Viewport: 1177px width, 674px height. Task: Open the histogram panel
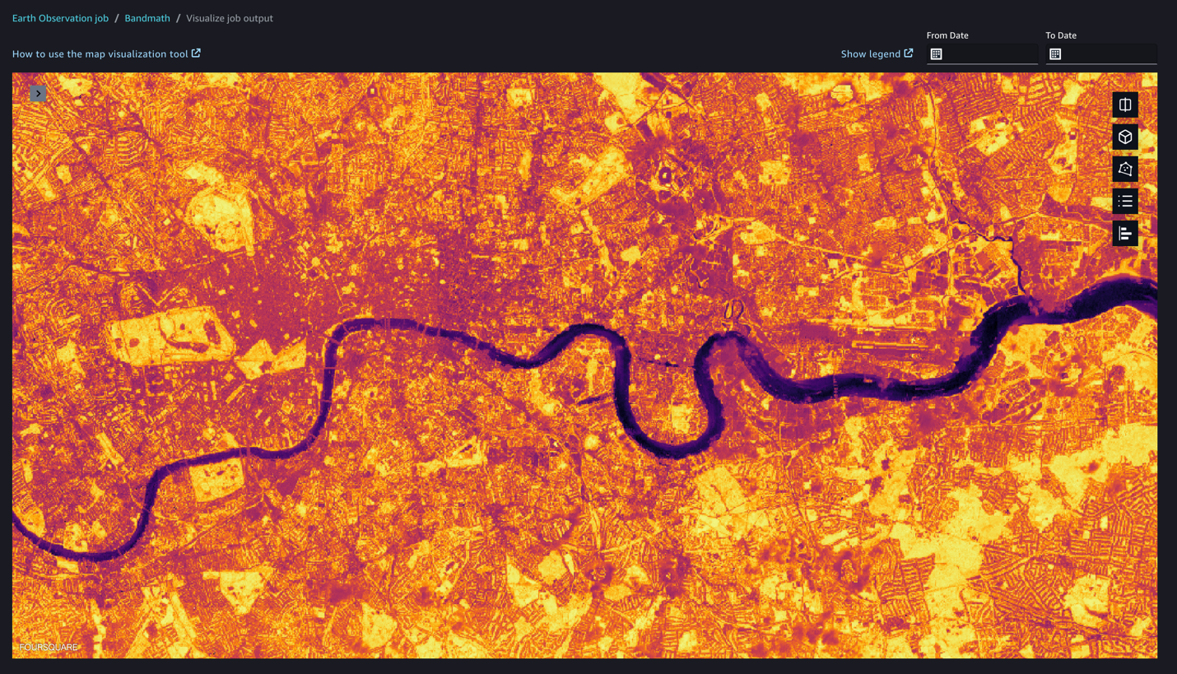pos(1124,233)
